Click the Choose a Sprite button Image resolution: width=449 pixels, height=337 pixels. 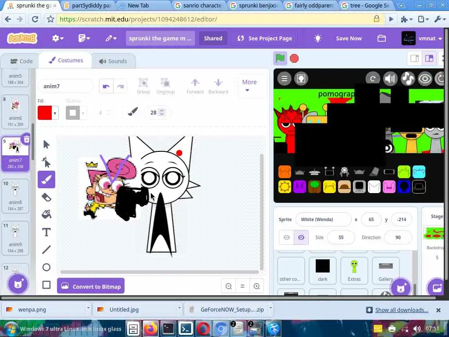point(400,287)
